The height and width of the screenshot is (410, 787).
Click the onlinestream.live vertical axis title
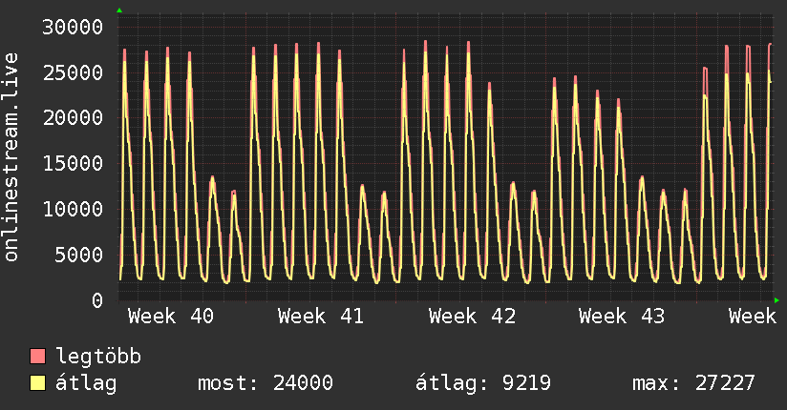[x=11, y=157]
